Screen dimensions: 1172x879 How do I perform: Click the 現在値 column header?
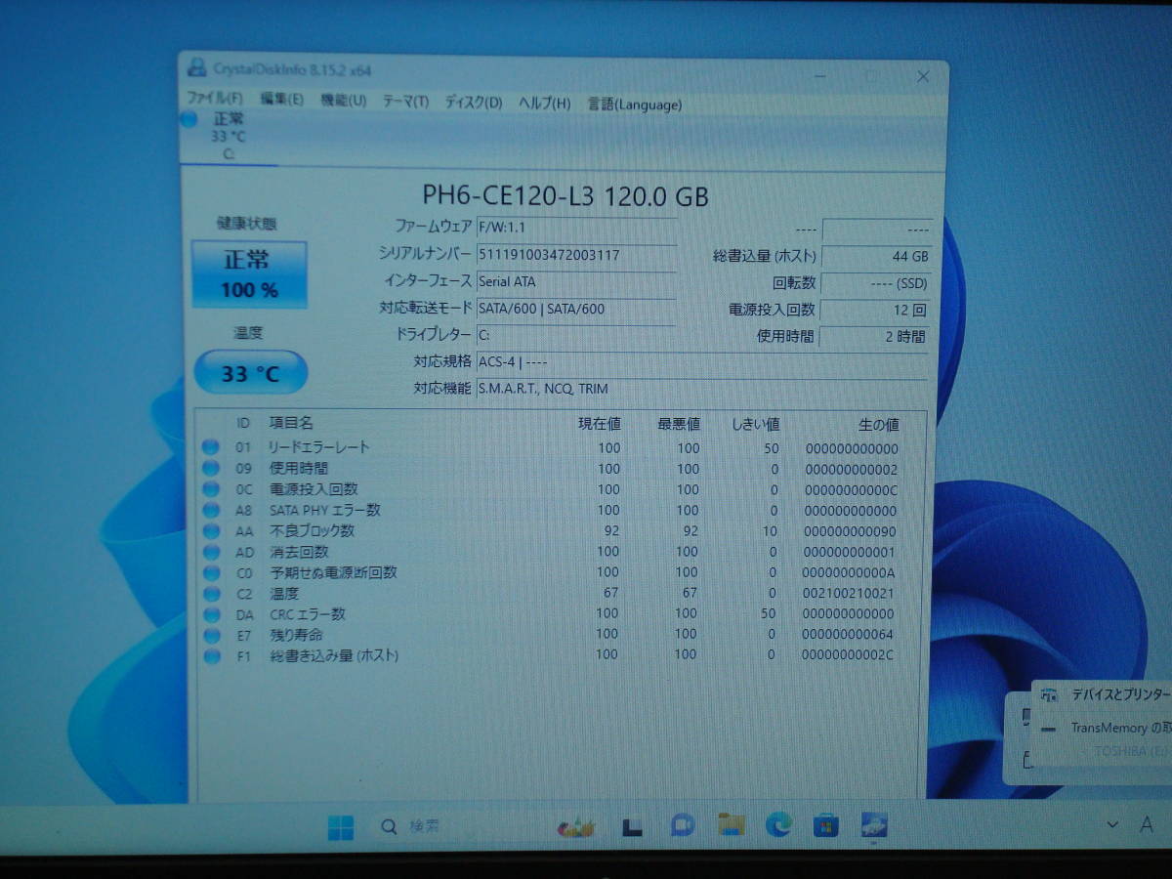click(x=599, y=424)
